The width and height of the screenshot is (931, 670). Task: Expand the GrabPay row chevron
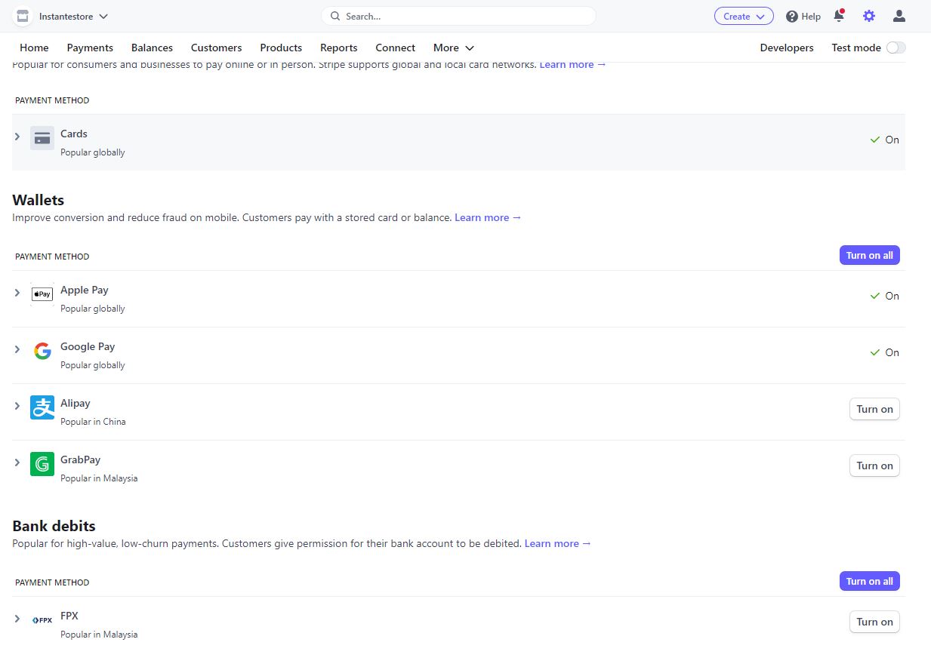coord(17,463)
